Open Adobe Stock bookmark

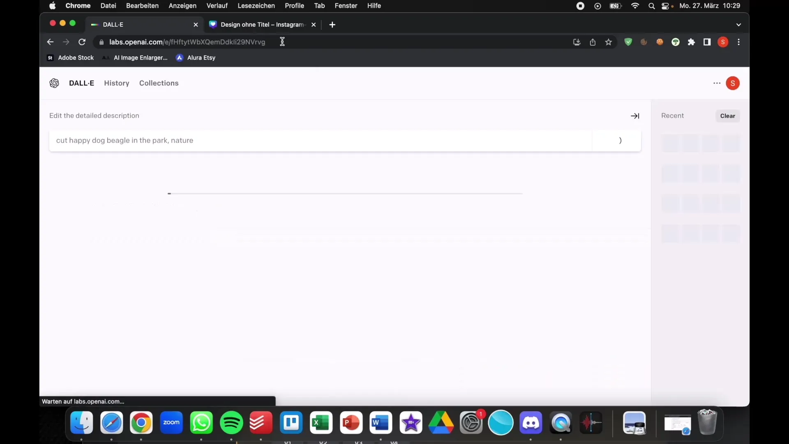click(x=70, y=58)
